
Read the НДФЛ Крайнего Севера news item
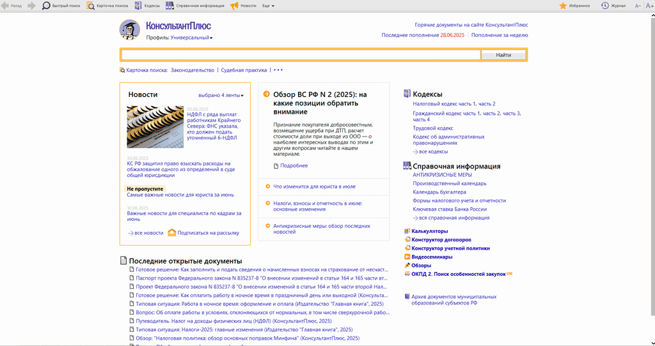[214, 126]
